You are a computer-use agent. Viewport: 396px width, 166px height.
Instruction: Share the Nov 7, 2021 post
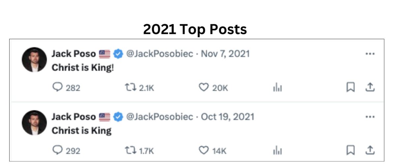(370, 87)
